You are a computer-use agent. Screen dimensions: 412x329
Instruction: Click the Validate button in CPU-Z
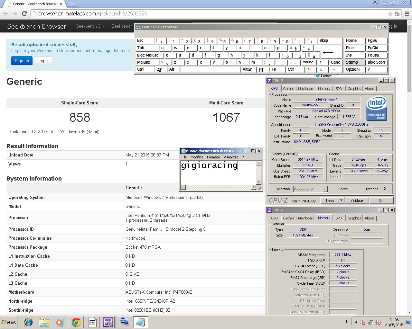coord(357,200)
